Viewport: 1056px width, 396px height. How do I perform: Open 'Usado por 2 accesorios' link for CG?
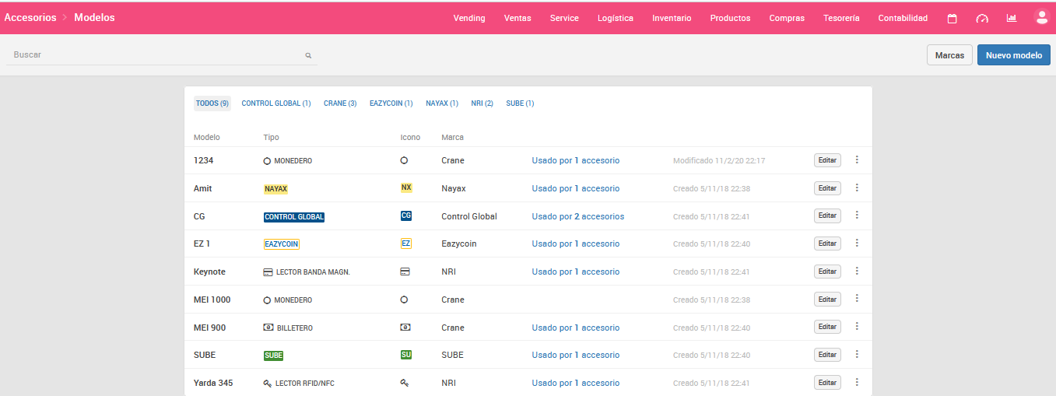[577, 216]
